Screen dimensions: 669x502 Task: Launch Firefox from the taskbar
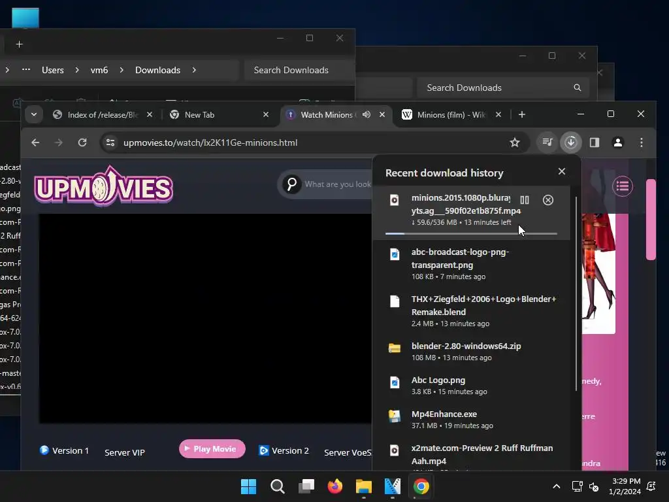(x=335, y=486)
